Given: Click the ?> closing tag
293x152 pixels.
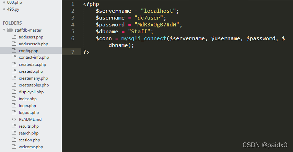Looking at the screenshot, I should 86,52.
